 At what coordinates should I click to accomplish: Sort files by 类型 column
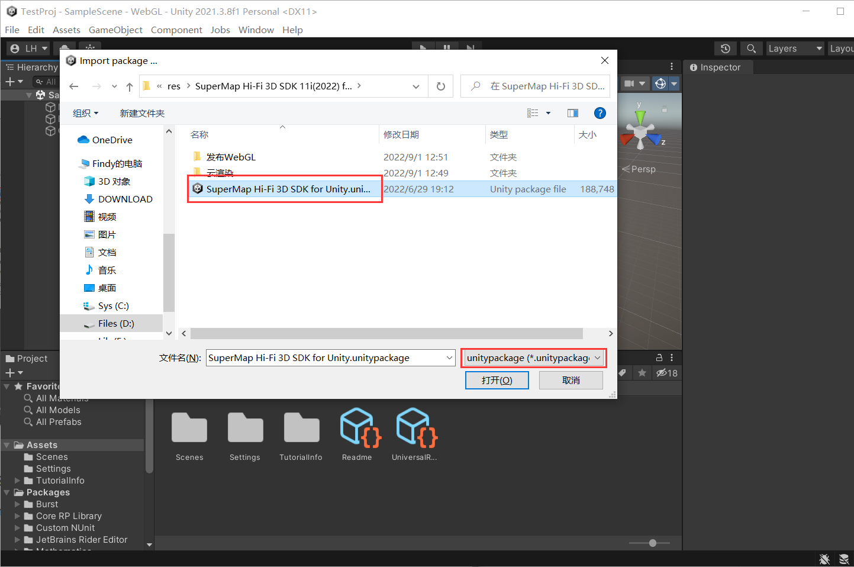tap(499, 134)
